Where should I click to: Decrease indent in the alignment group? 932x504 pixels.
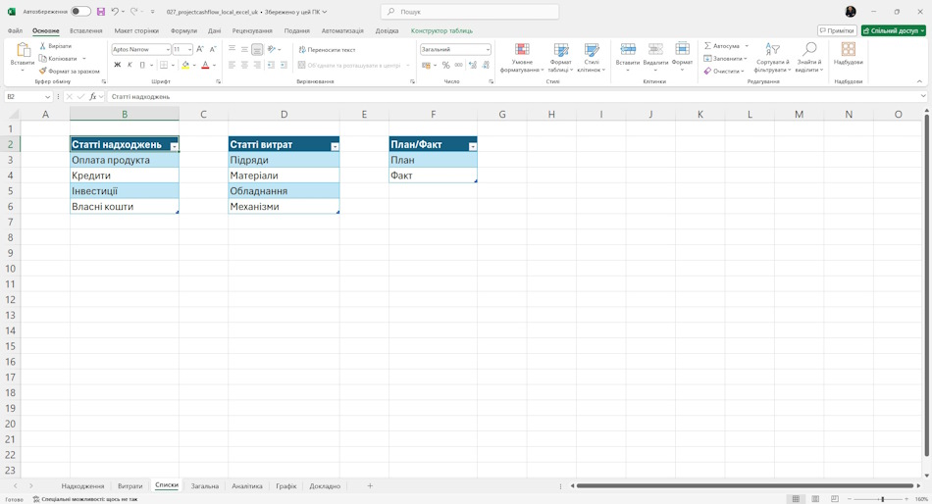pyautogui.click(x=271, y=65)
